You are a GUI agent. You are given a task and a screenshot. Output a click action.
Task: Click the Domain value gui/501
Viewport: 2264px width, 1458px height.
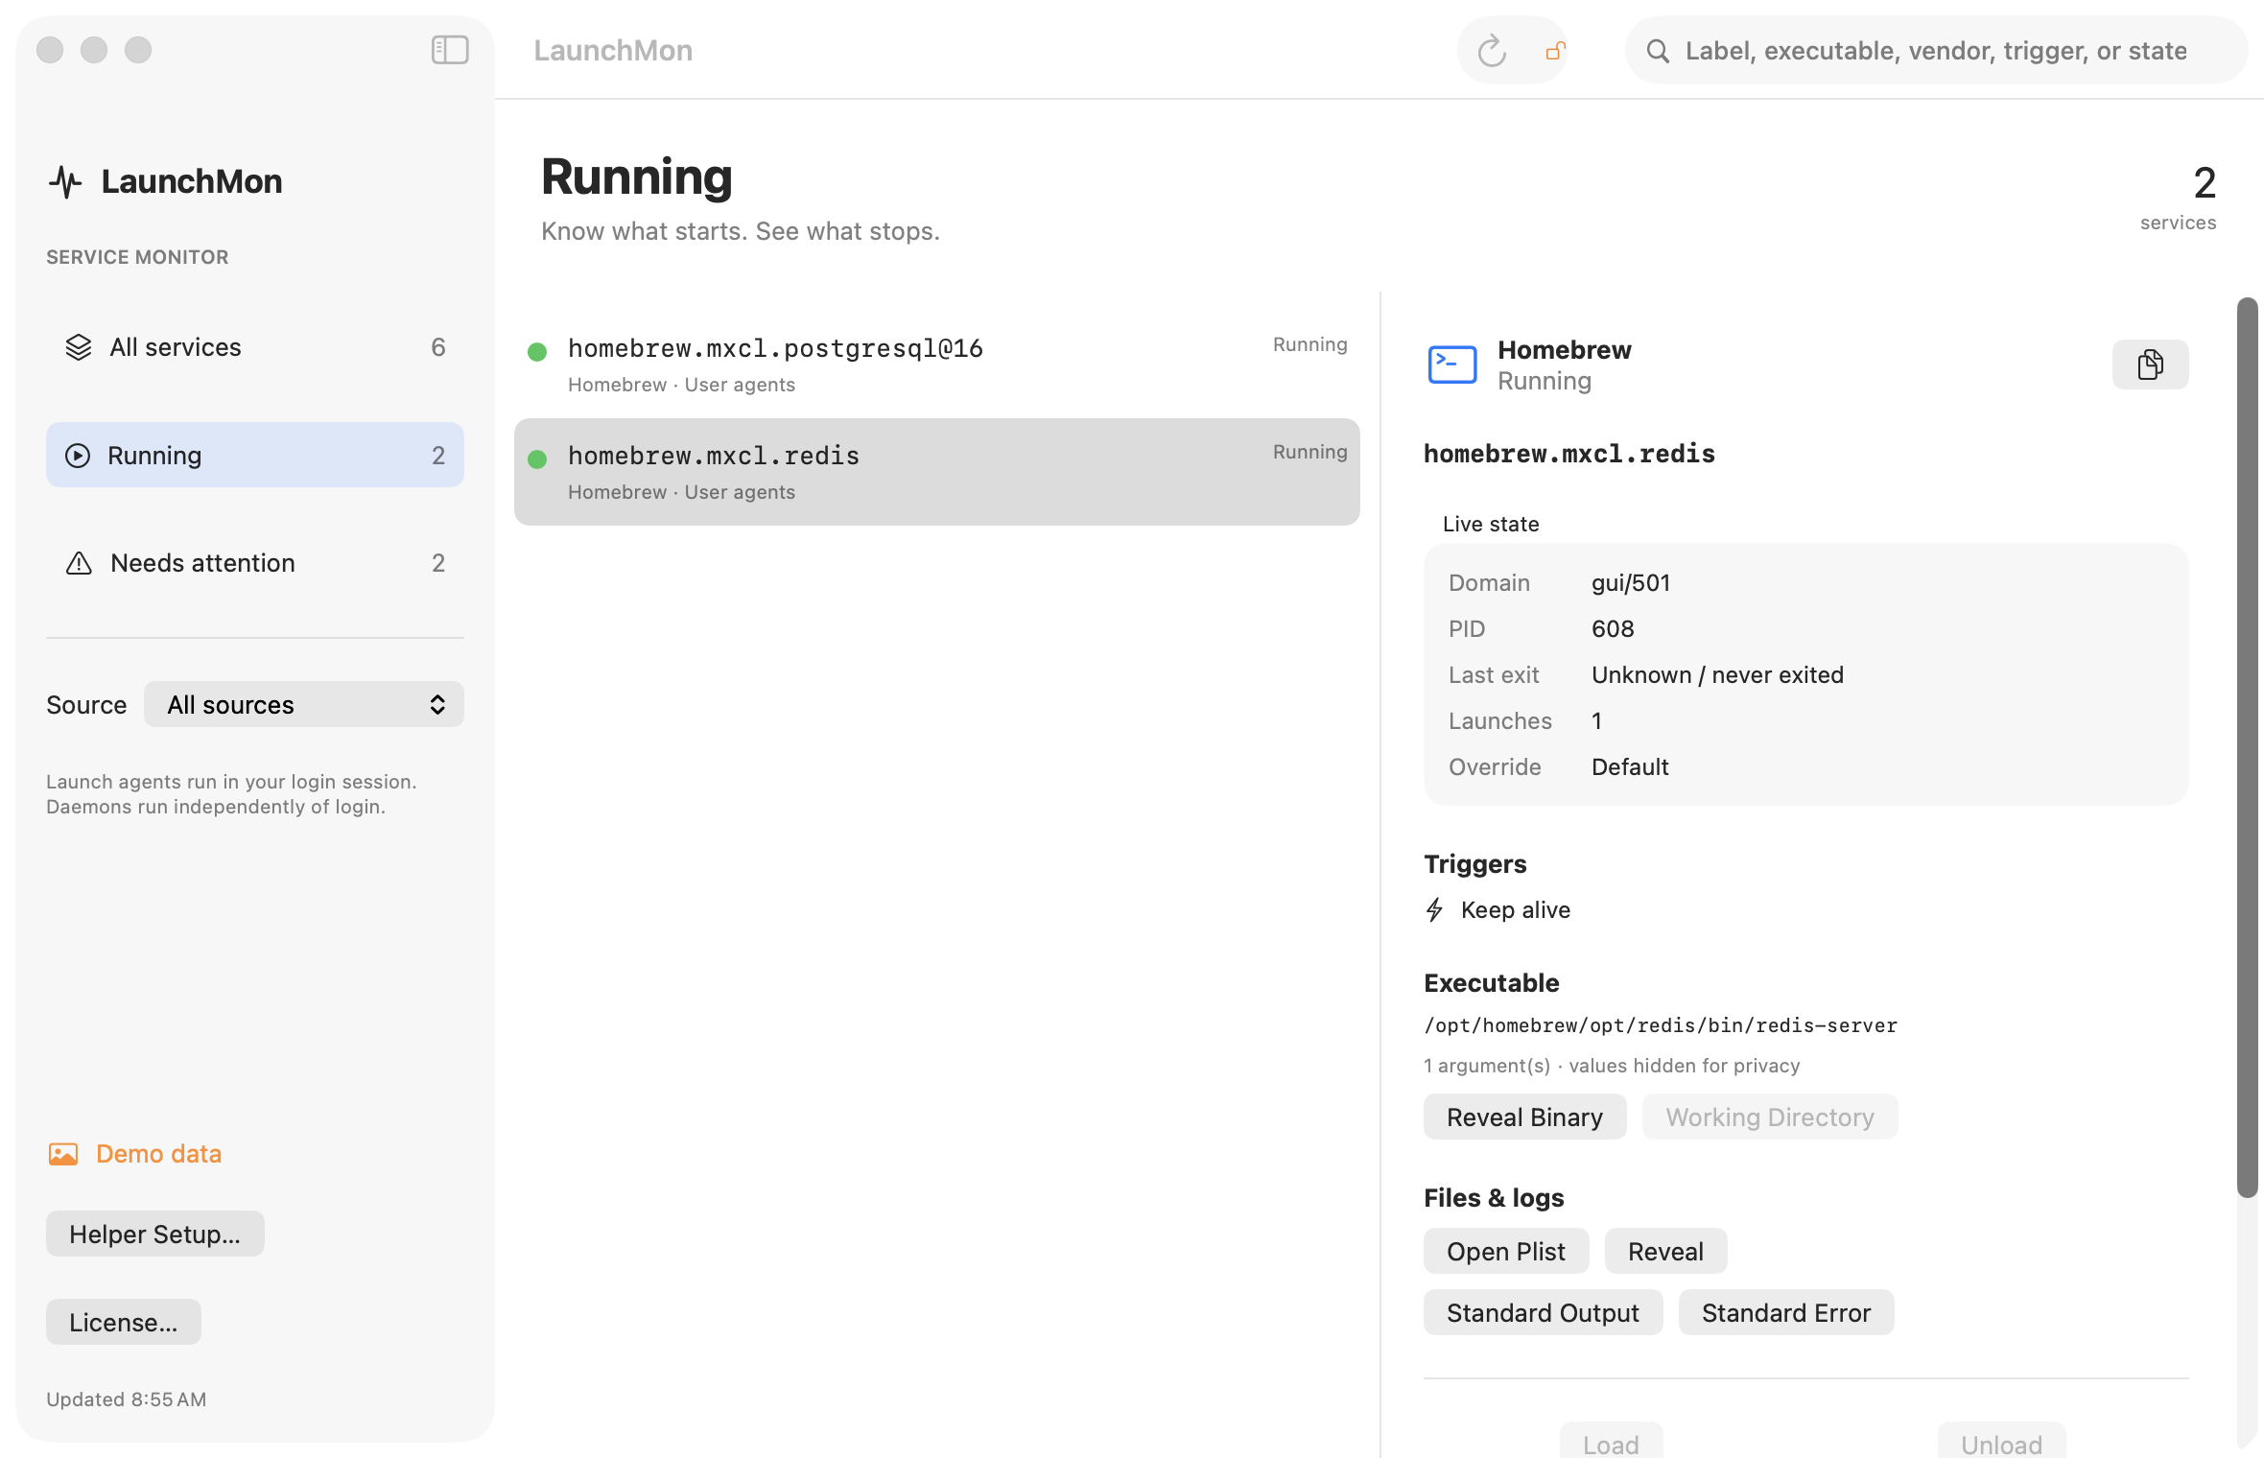pyautogui.click(x=1631, y=583)
